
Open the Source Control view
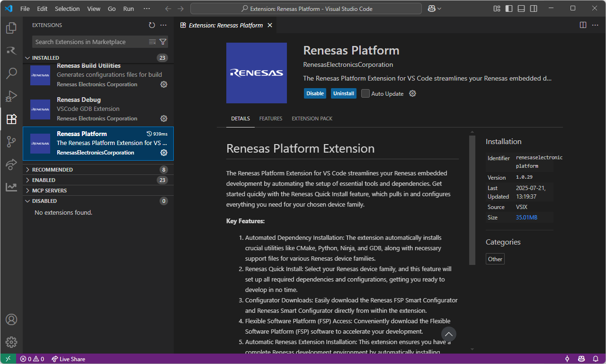(11, 142)
